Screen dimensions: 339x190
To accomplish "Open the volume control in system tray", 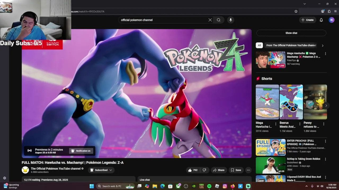I will (322, 186).
